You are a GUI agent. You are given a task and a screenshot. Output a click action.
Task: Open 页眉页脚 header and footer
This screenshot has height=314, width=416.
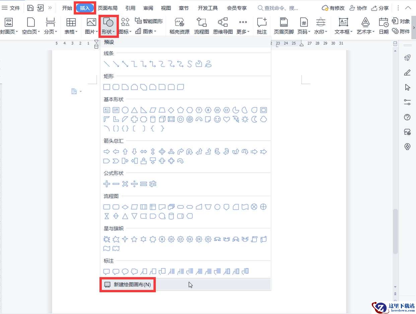point(284,26)
